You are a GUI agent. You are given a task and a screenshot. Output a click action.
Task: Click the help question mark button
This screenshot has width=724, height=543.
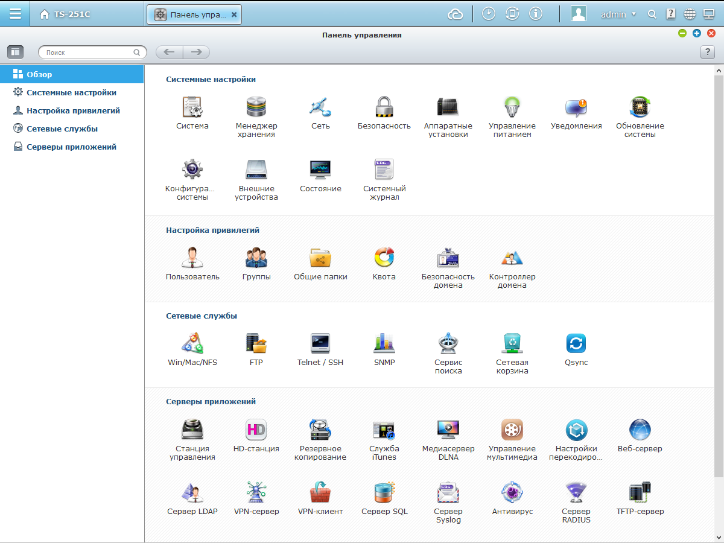[x=707, y=52]
